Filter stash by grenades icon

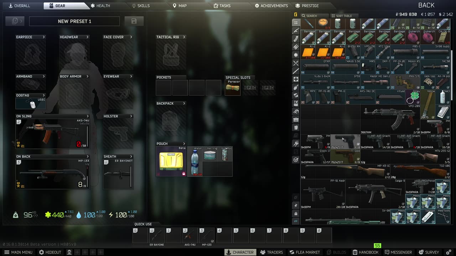[296, 87]
